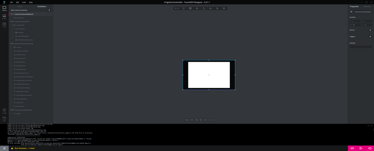The image size is (374, 151).
Task: Fit canvas to screen icon
Action: (196, 120)
